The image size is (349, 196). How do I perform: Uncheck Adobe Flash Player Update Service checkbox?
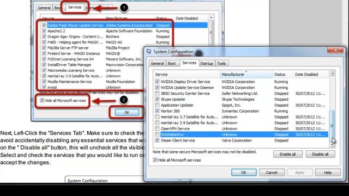[44, 26]
